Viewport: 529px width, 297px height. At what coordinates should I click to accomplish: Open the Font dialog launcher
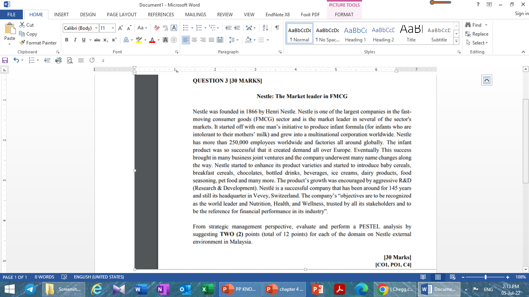[177, 52]
